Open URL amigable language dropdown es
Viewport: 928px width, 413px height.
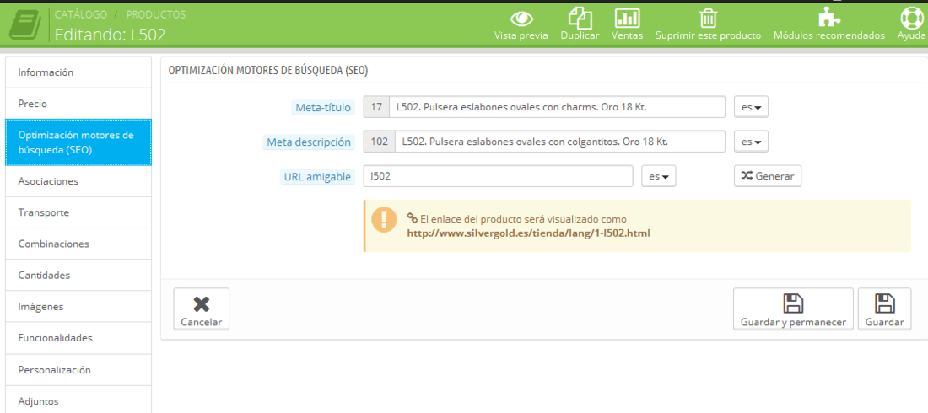point(659,176)
